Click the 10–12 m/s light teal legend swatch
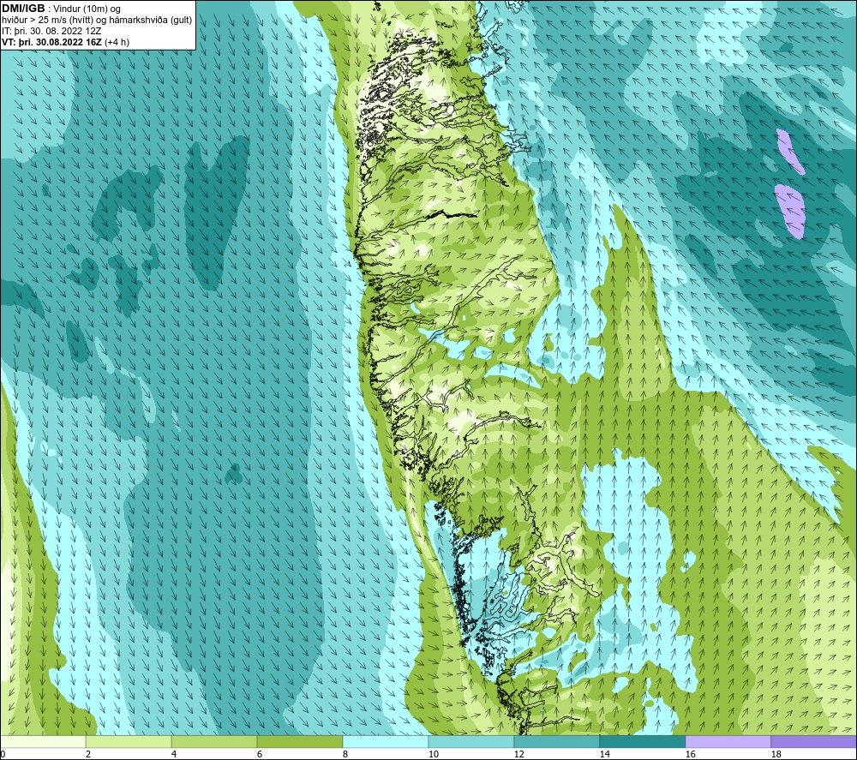Image resolution: width=857 pixels, height=760 pixels. [471, 741]
